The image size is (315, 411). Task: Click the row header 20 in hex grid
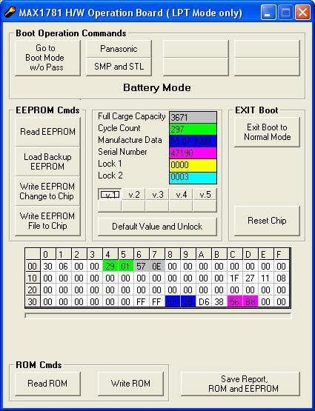pyautogui.click(x=33, y=290)
